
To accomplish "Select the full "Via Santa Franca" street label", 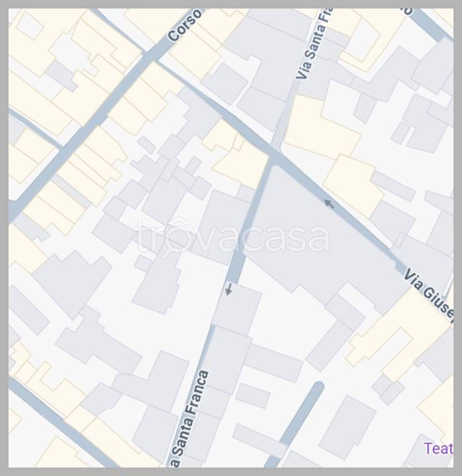I will point(189,418).
